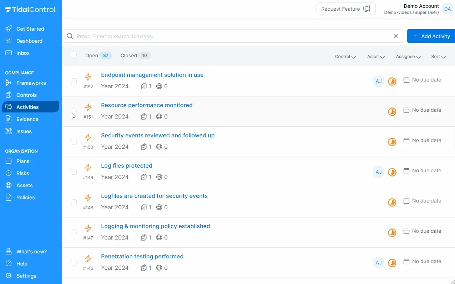This screenshot has height=284, width=455.
Task: Click the What's new cake icon
Action: point(9,252)
